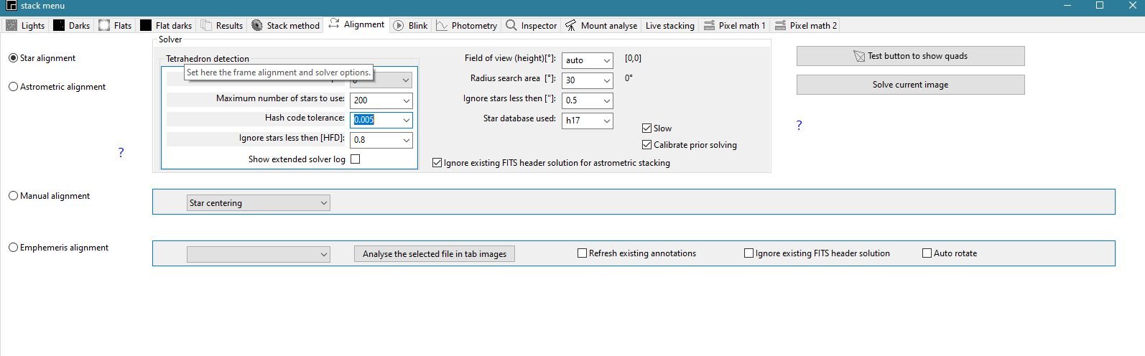This screenshot has width=1145, height=356.
Task: Open the Flats tab
Action: pyautogui.click(x=116, y=25)
